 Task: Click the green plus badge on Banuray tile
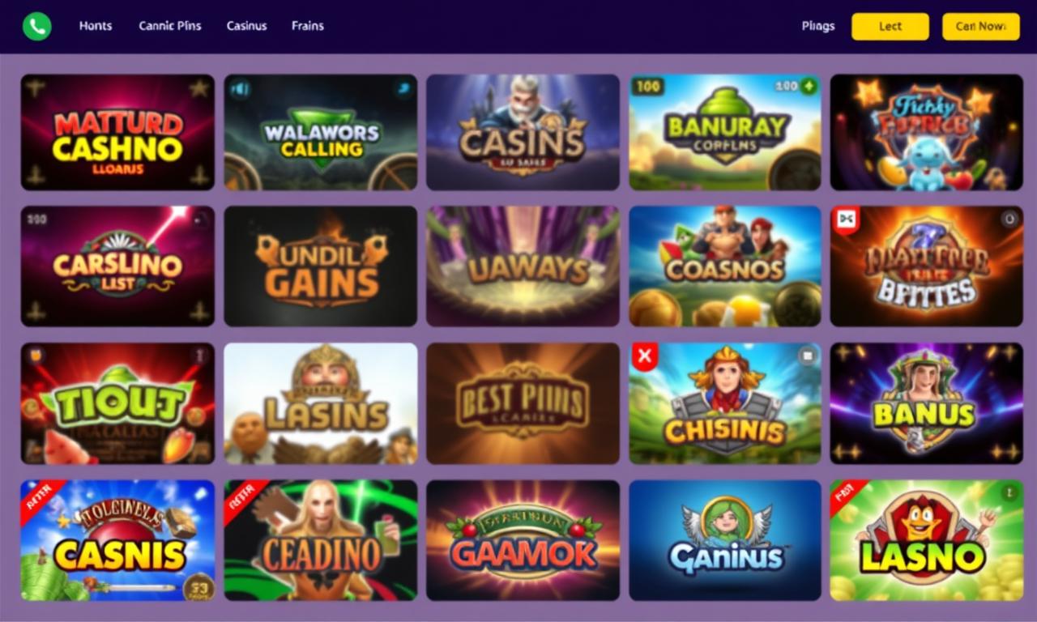808,86
